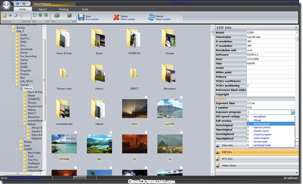This screenshot has width=303, height=184.
Task: Open the INSECT folder thumbnail
Action: tap(134, 73)
